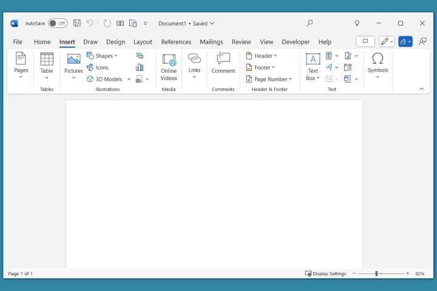
Task: Add a Comment from the ribbon
Action: click(x=223, y=64)
